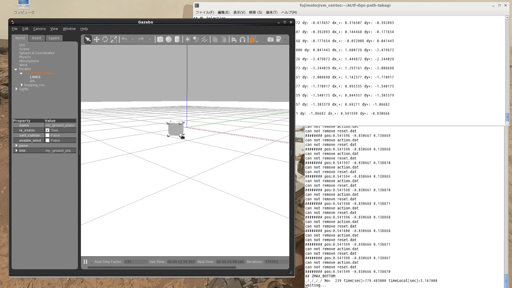Screen dimensions: 512x288
Task: Open the data LOG recorder
Action: point(280,39)
